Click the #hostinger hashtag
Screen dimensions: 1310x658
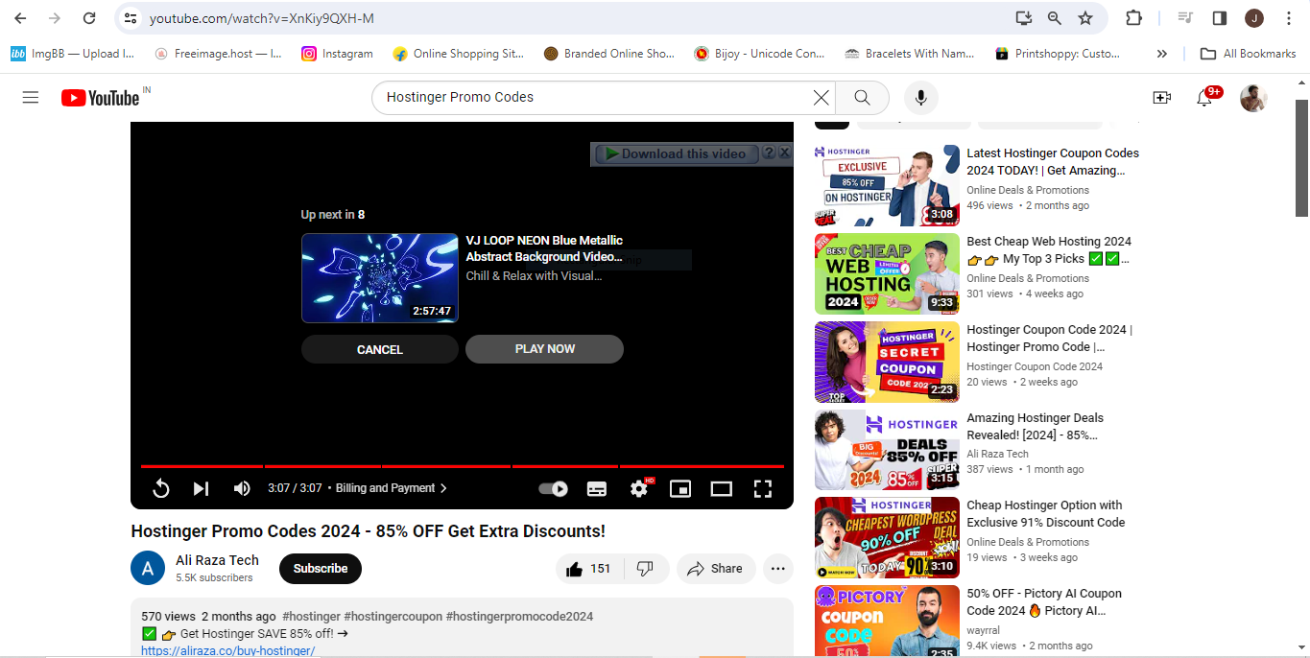311,617
